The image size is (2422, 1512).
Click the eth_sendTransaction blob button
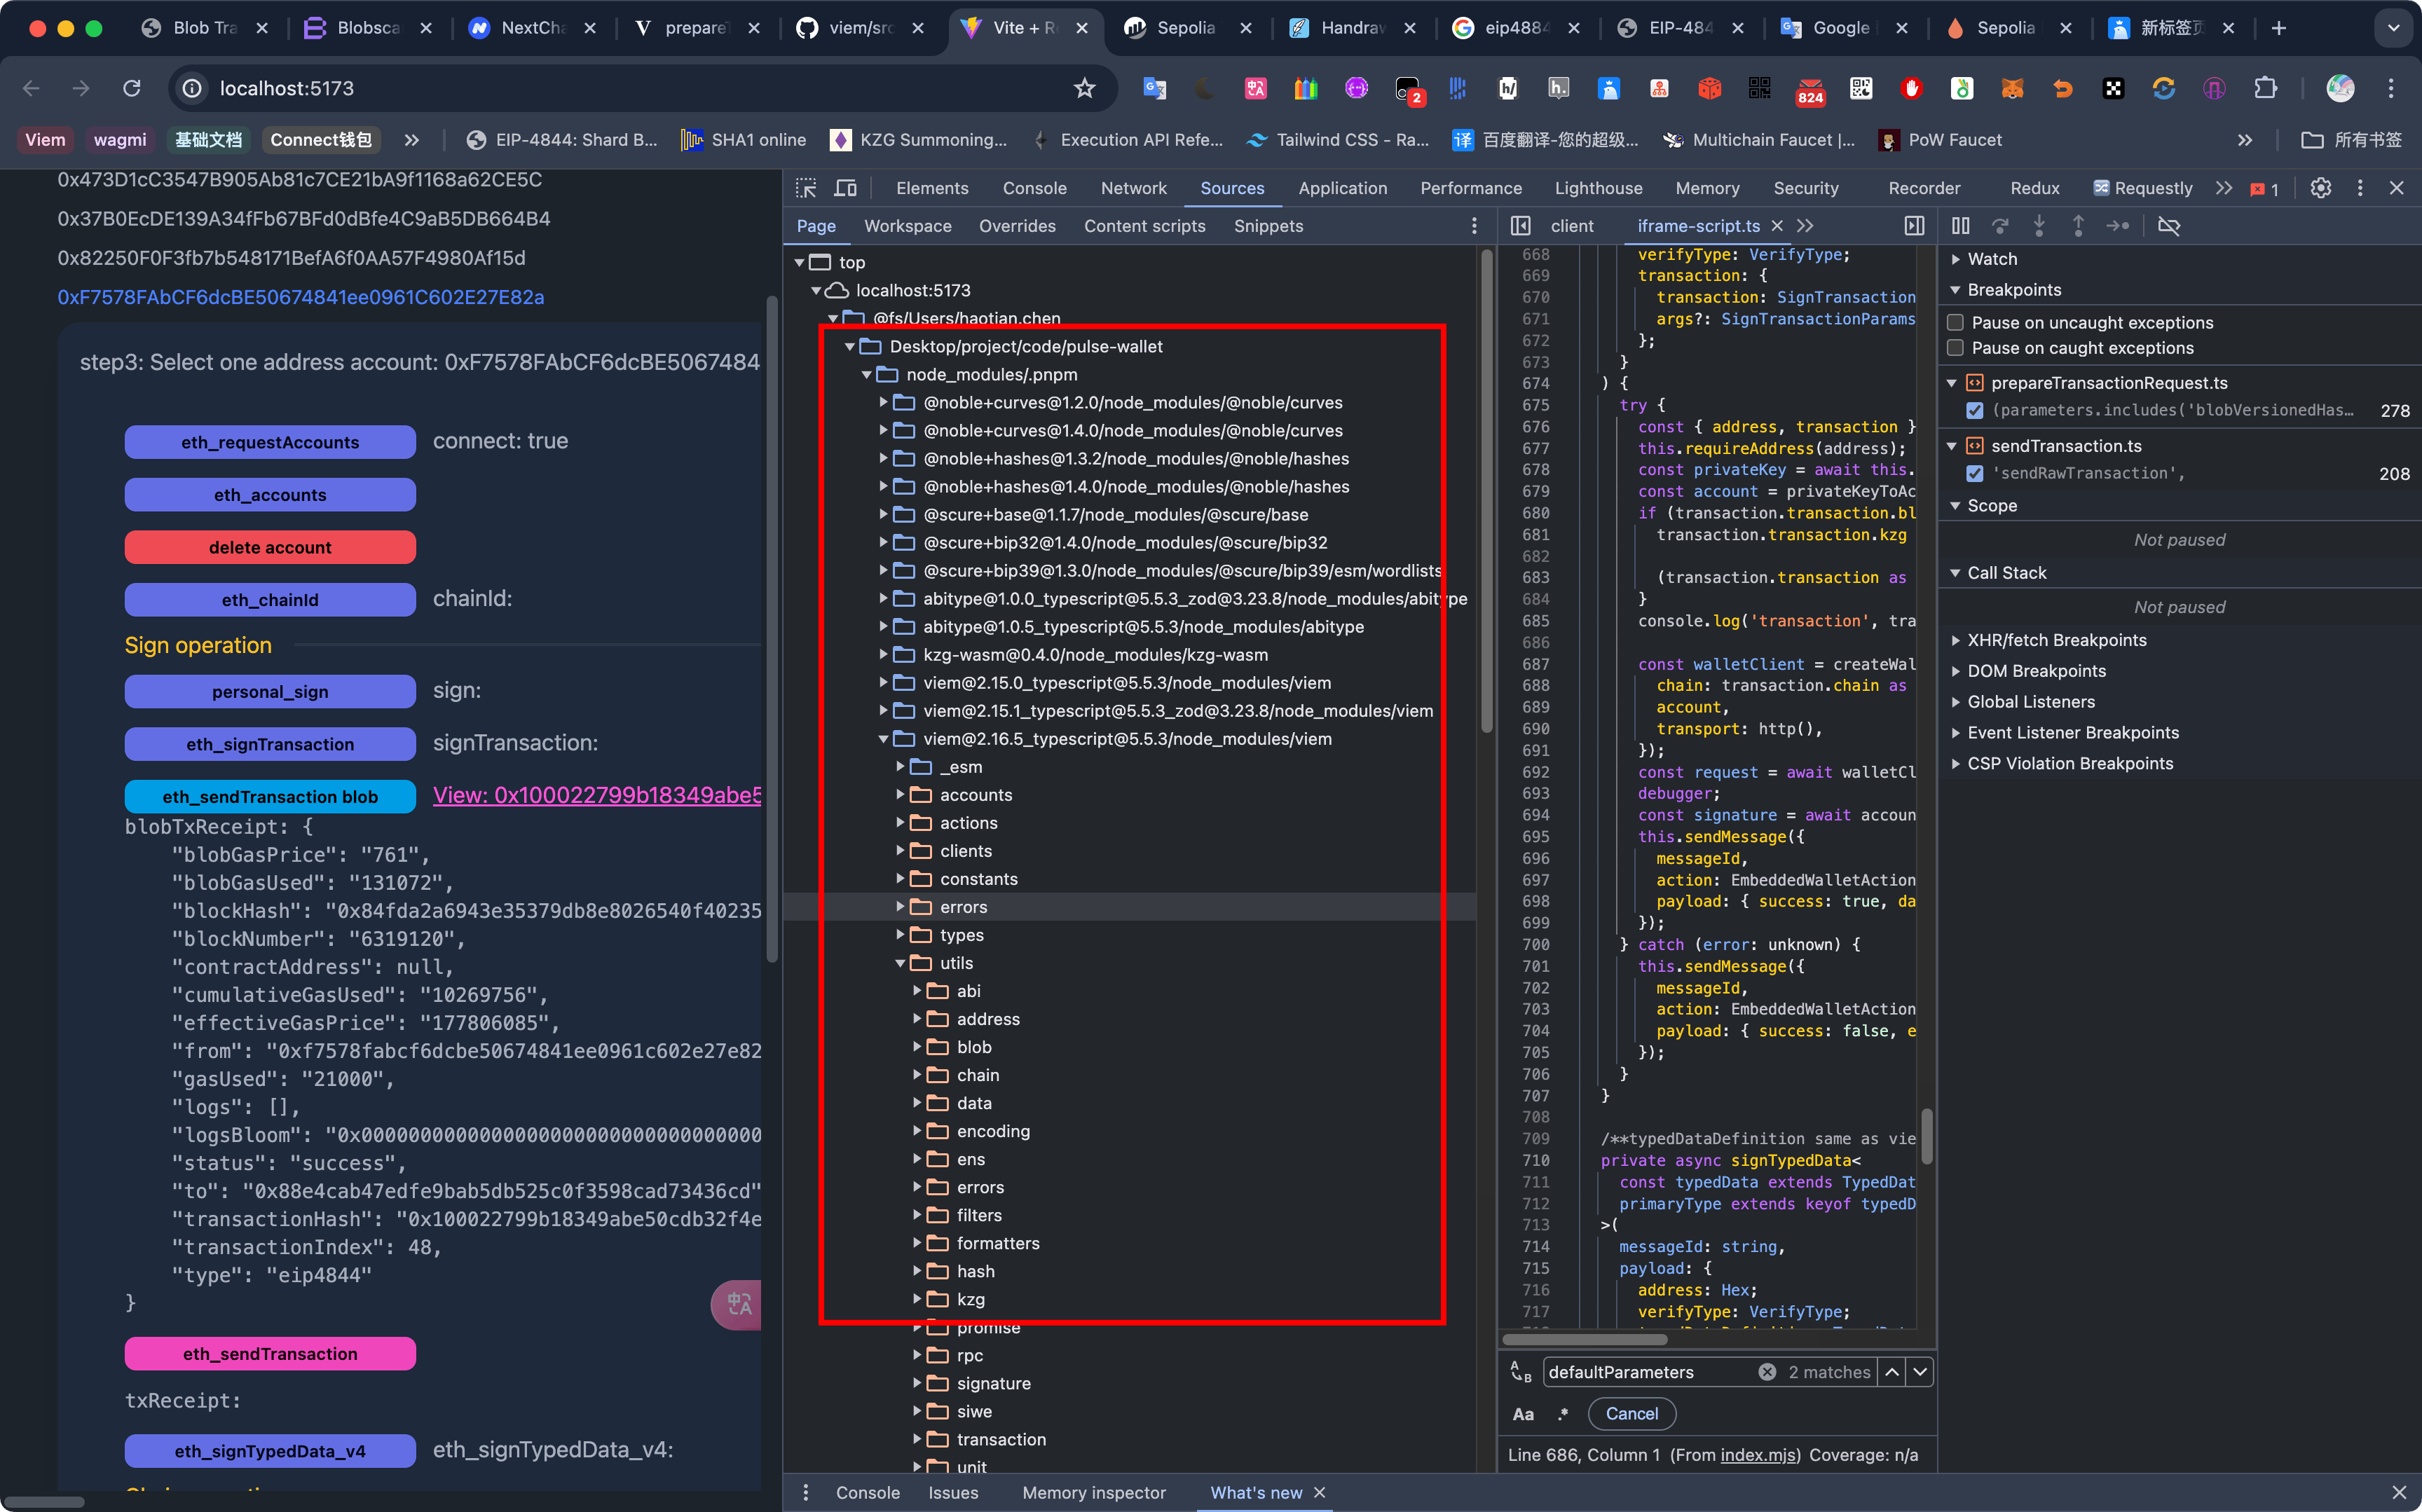(x=270, y=796)
